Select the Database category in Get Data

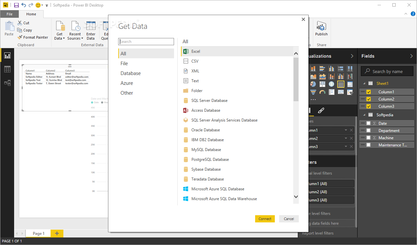pyautogui.click(x=146, y=73)
